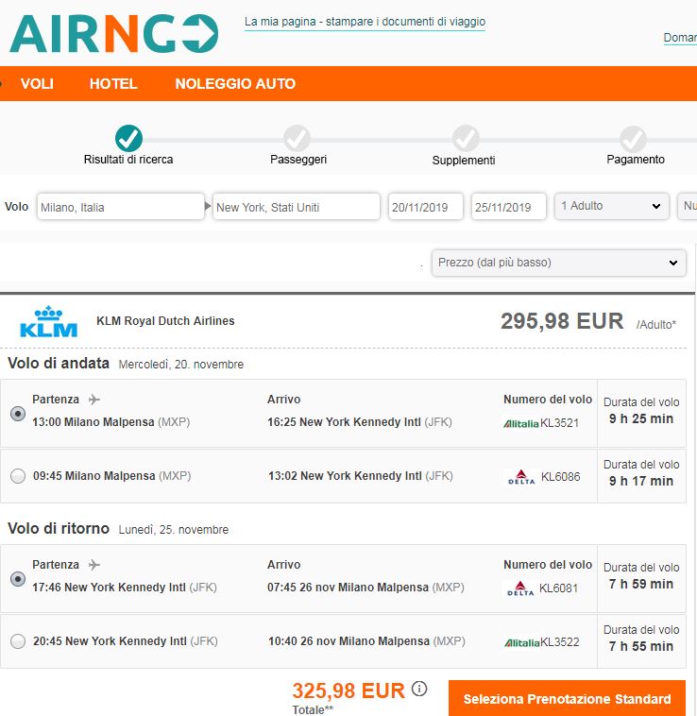This screenshot has height=716, width=697.
Task: Click the 25/11/2019 return date field
Action: pos(508,207)
